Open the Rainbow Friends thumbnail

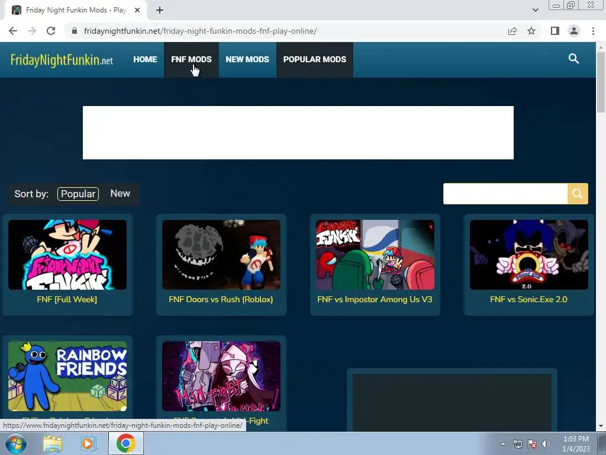tap(67, 376)
